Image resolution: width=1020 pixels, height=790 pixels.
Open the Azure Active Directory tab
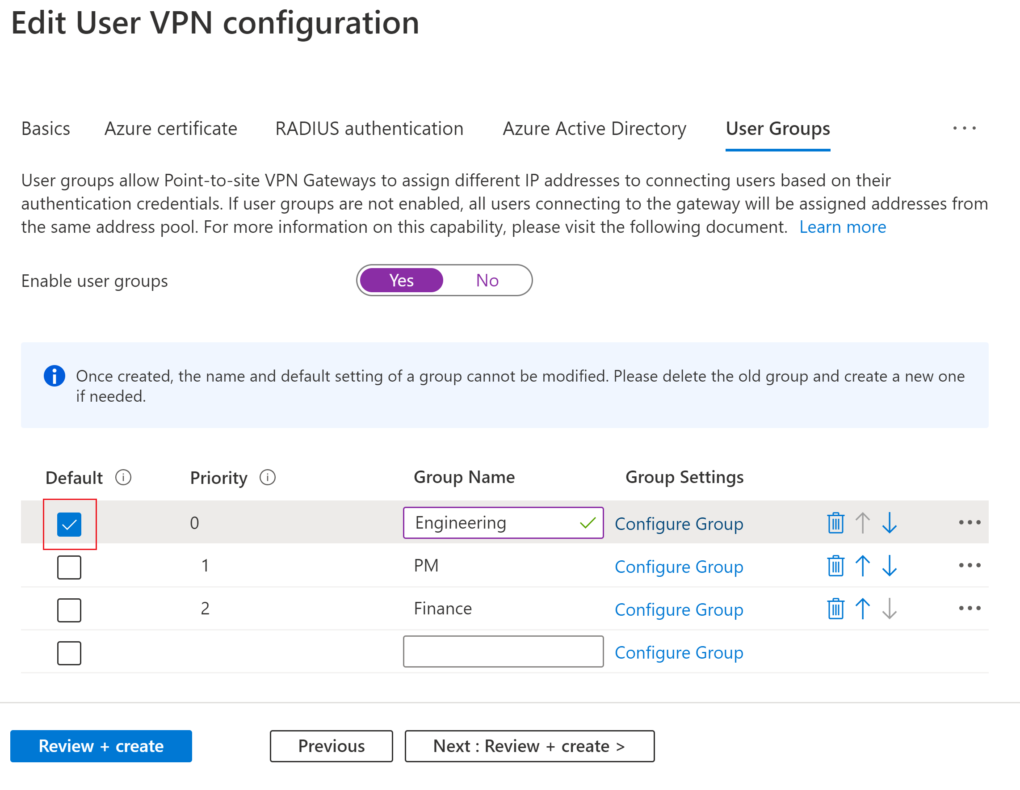594,129
